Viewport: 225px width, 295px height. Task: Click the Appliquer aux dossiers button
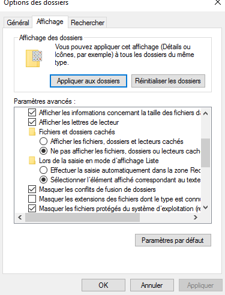tap(88, 81)
